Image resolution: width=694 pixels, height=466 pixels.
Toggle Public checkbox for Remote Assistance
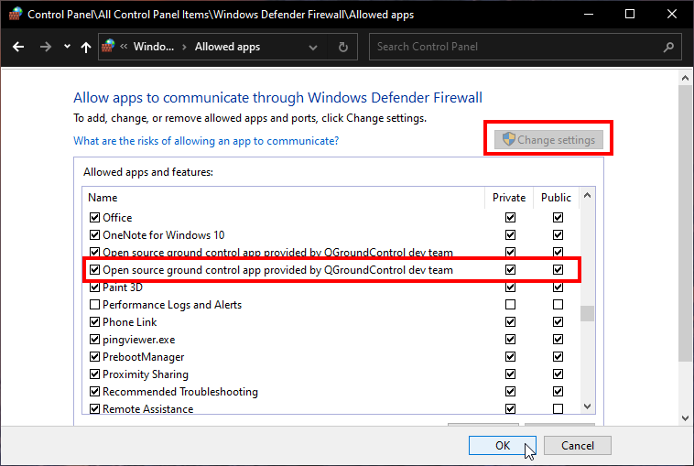pyautogui.click(x=558, y=409)
